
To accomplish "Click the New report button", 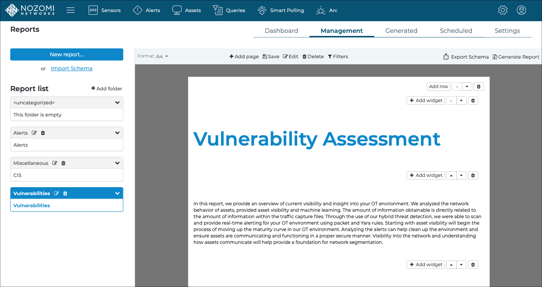I will tap(67, 54).
